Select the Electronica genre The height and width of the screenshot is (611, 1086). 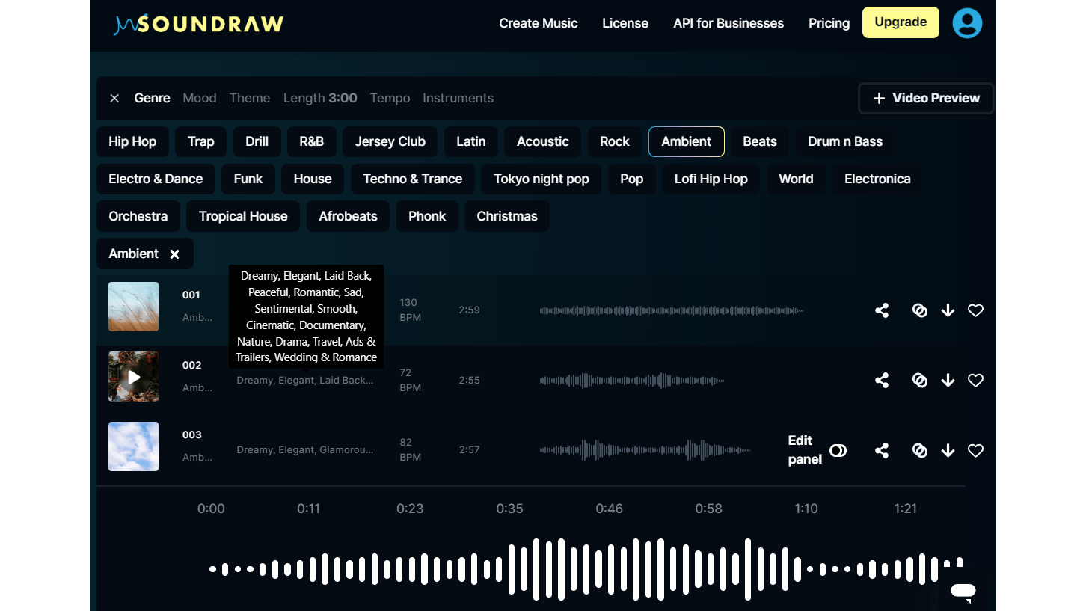click(877, 179)
